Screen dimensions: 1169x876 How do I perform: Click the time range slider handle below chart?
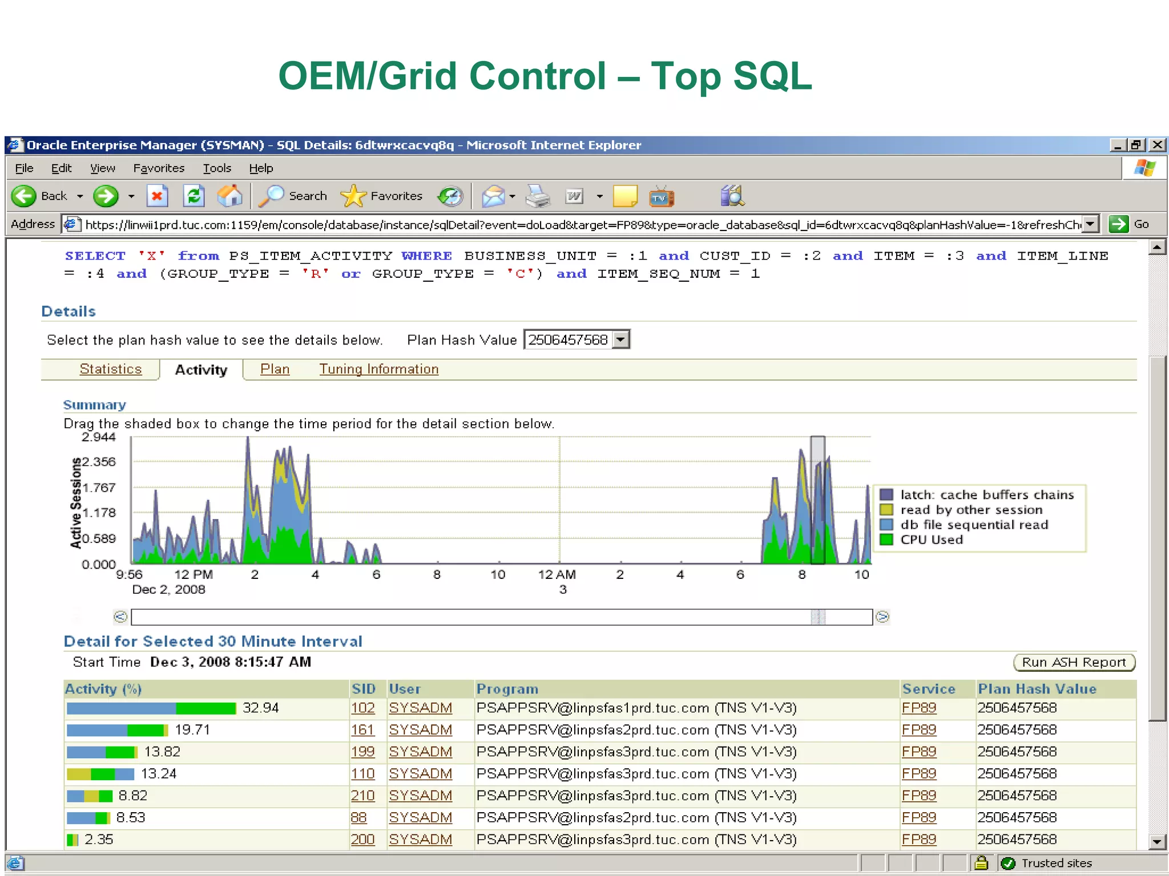pyautogui.click(x=818, y=617)
